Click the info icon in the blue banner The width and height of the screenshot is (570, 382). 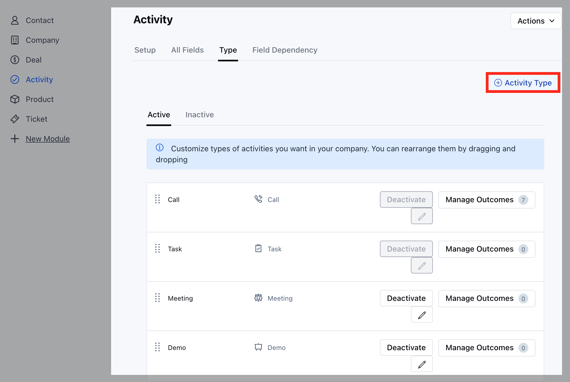point(160,148)
